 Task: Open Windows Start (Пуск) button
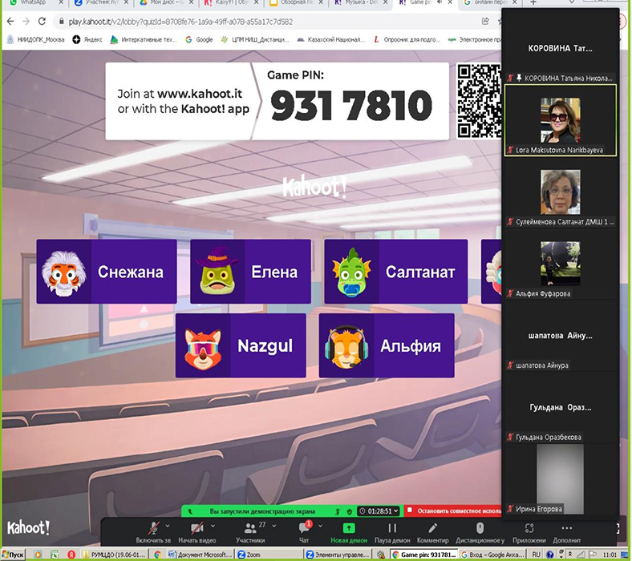[x=13, y=554]
